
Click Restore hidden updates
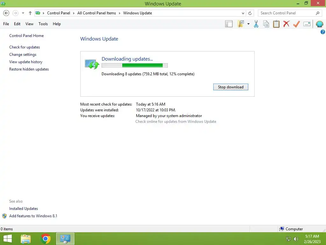29,69
